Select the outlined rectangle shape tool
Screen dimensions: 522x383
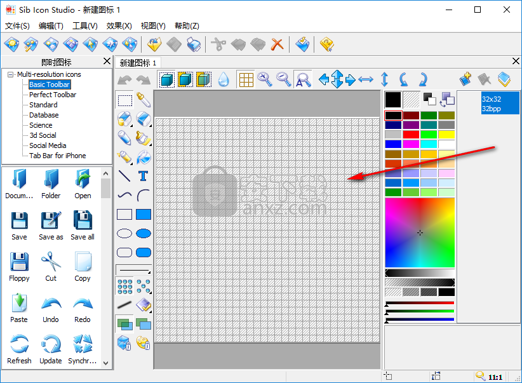125,215
